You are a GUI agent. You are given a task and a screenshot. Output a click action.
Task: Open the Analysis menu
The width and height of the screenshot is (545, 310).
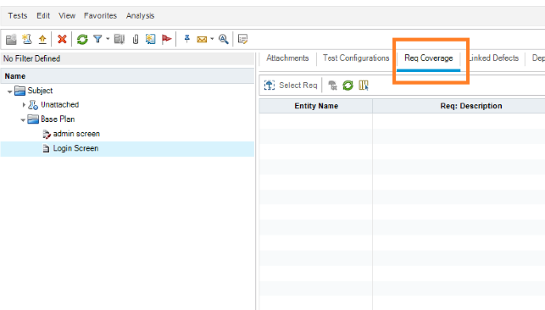[140, 15]
